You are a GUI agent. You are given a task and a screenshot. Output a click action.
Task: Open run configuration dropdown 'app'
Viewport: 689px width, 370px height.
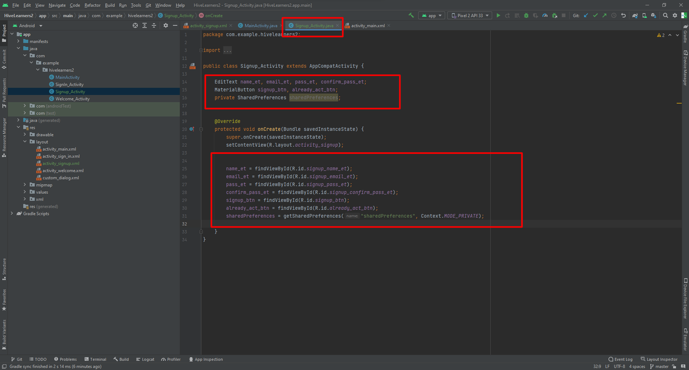click(x=432, y=16)
